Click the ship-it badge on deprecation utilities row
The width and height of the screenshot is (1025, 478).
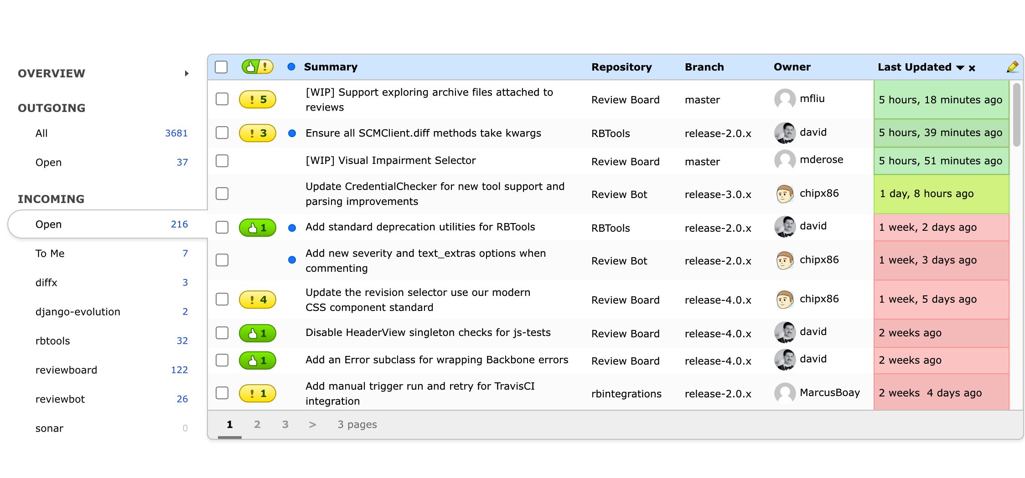[257, 227]
